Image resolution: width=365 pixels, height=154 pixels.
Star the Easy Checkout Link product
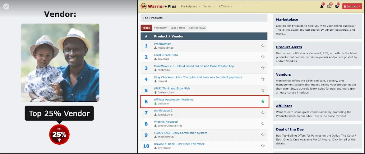click(x=263, y=79)
